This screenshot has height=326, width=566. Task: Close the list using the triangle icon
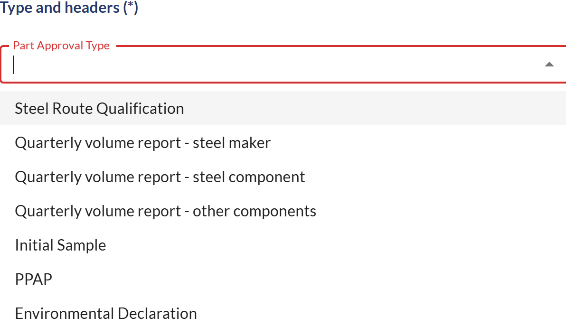[549, 65]
